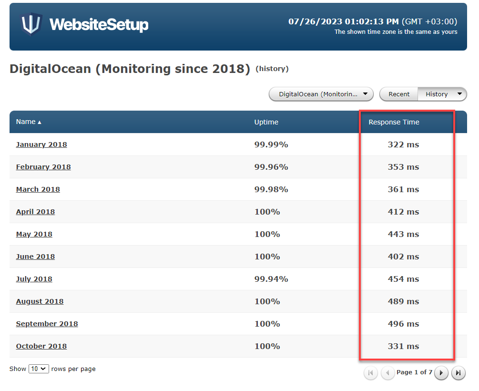The image size is (479, 391).
Task: Go to the next page arrow
Action: click(x=441, y=373)
